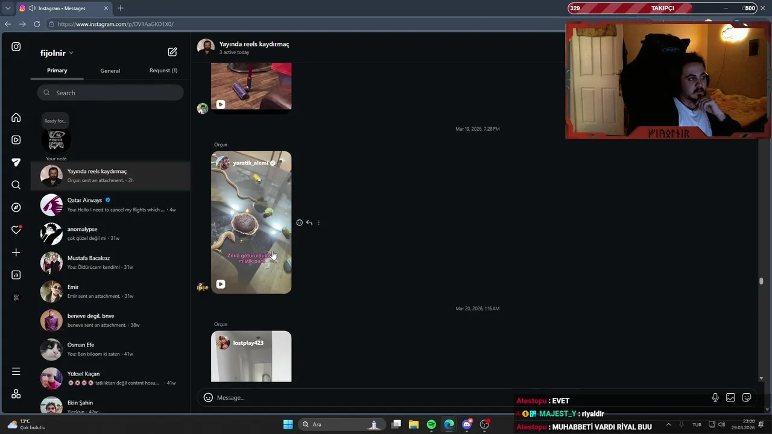This screenshot has width=772, height=434.
Task: Open the Yüksel Kaçan conversation
Action: 111,379
